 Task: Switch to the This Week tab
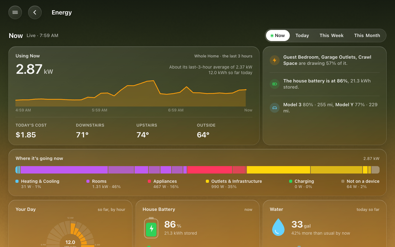[x=331, y=36]
